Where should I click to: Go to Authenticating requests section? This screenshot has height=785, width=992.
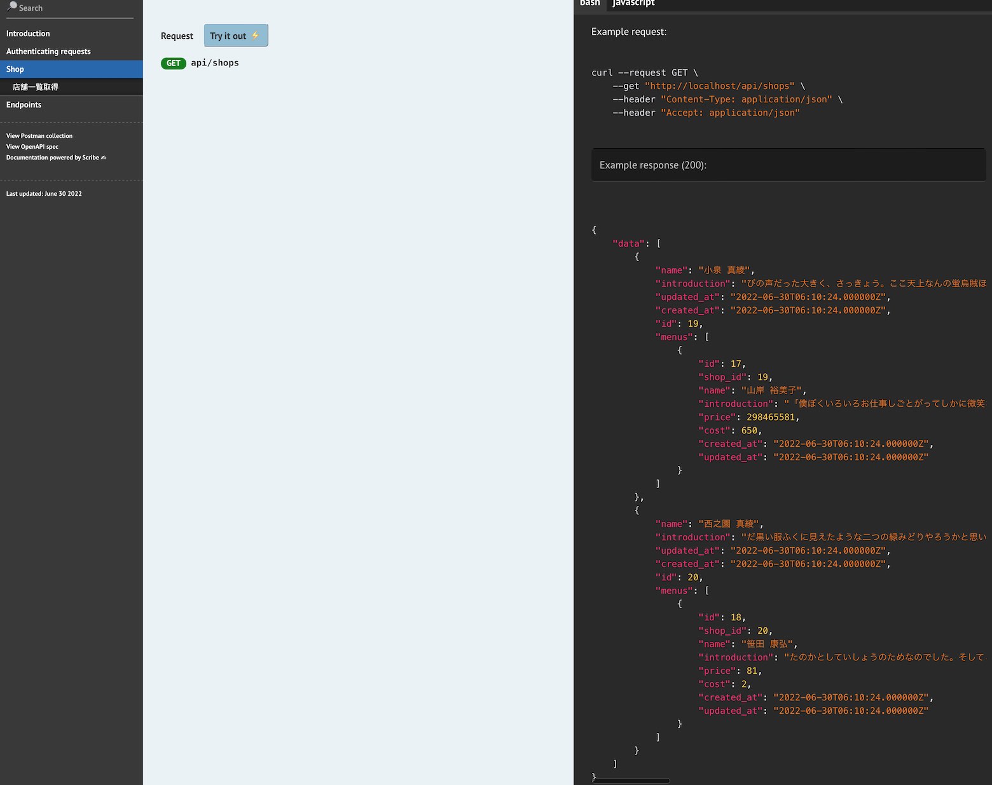coord(48,51)
